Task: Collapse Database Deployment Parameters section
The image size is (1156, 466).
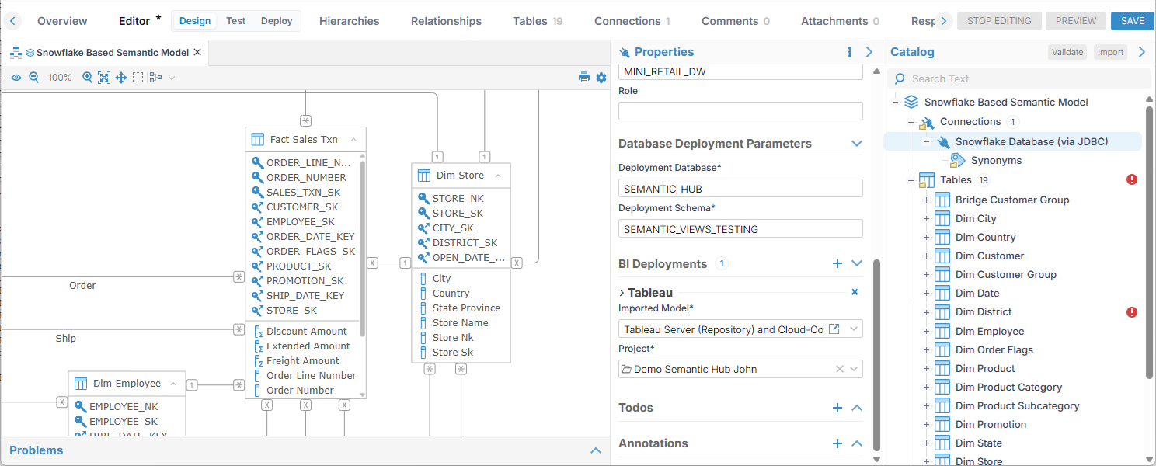Action: pos(857,144)
